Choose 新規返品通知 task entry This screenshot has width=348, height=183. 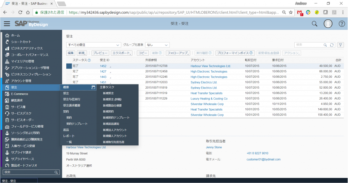[111, 124]
